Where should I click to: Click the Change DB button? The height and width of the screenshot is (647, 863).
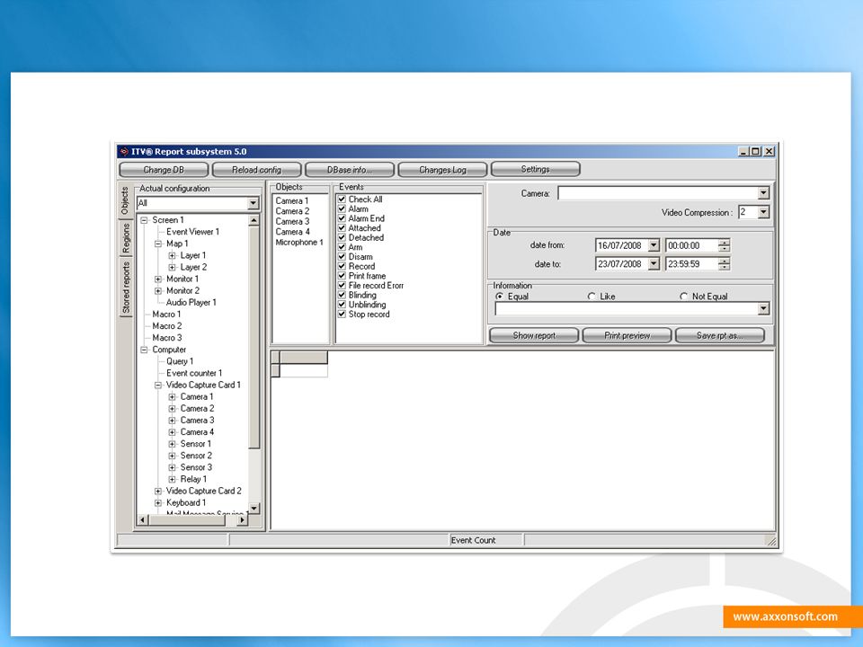tap(164, 170)
